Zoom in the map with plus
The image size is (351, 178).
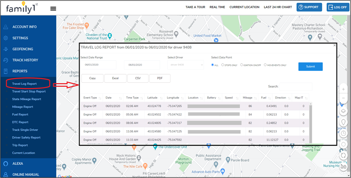pyautogui.click(x=343, y=89)
